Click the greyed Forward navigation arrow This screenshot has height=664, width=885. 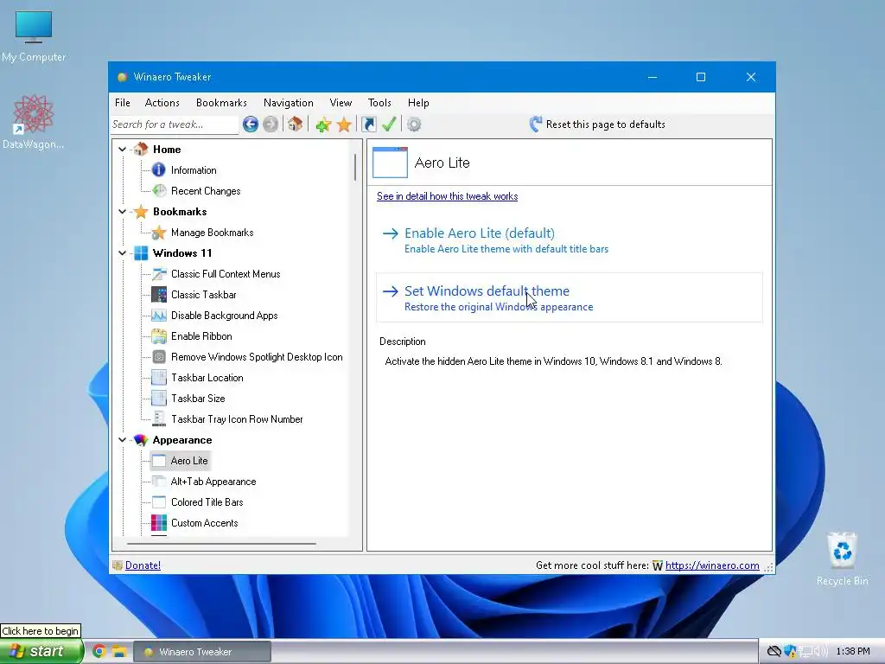271,124
